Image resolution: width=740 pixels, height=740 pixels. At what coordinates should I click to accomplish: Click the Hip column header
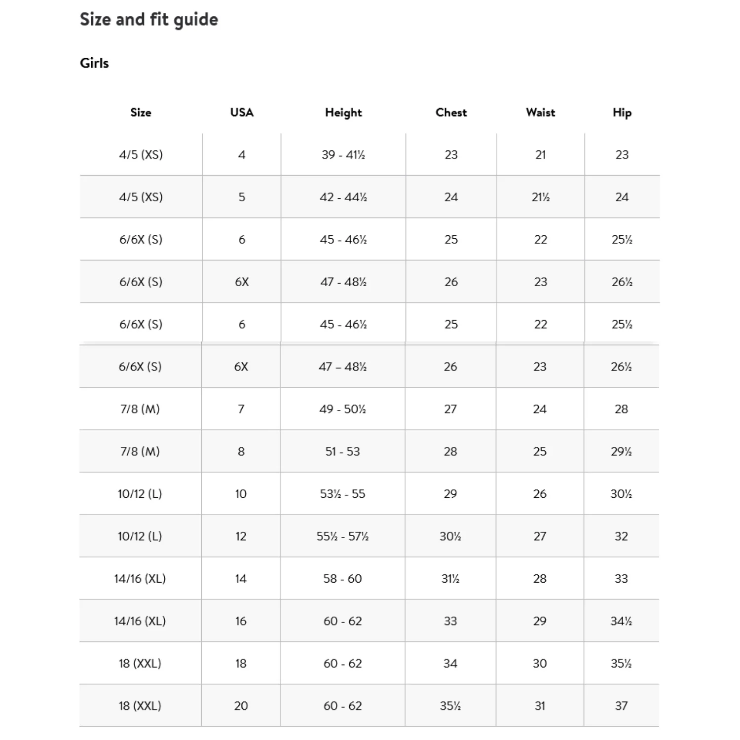pyautogui.click(x=622, y=113)
